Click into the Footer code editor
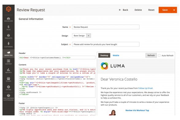The height and width of the screenshot is (120, 180). [57, 110]
